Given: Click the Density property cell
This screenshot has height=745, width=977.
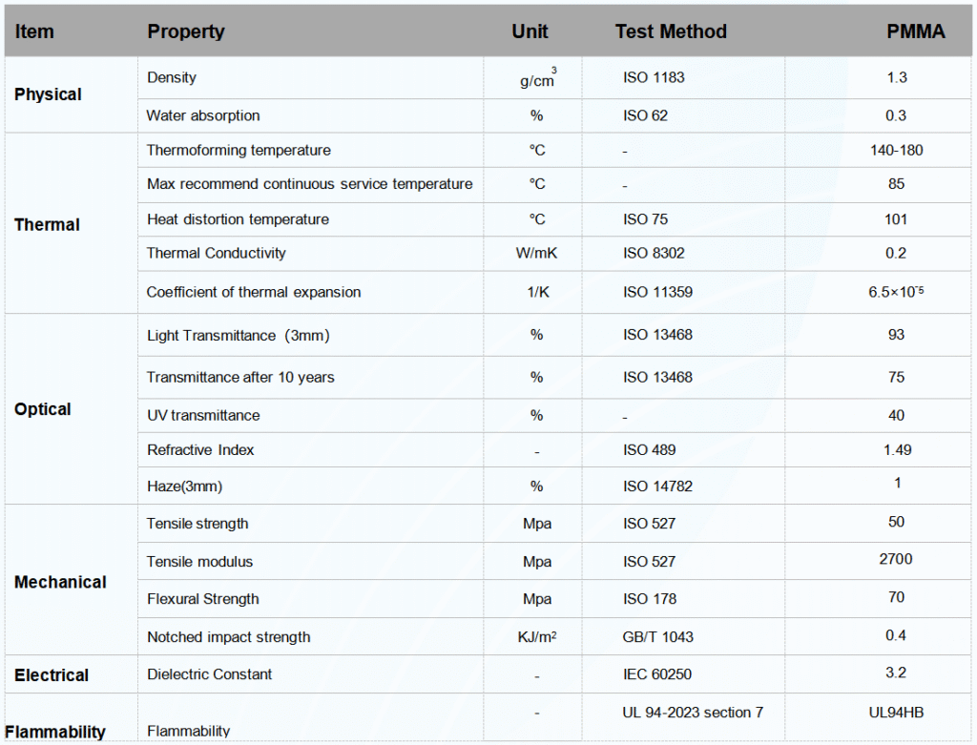Looking at the screenshot, I should point(172,77).
